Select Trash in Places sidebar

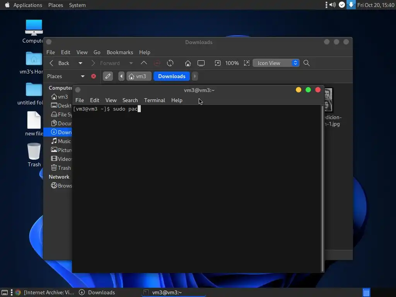tap(61, 168)
